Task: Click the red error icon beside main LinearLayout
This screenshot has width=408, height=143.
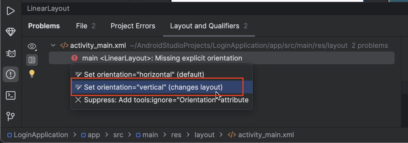Action: [x=74, y=58]
